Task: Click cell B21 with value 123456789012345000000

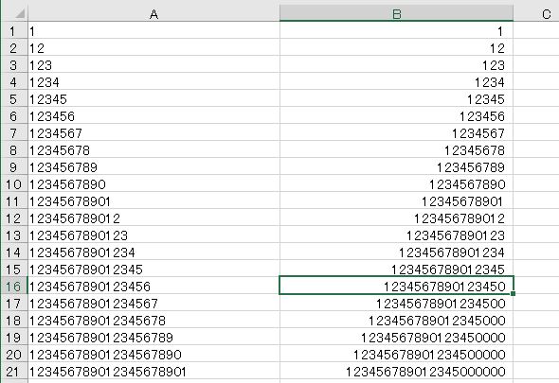Action: [x=396, y=372]
